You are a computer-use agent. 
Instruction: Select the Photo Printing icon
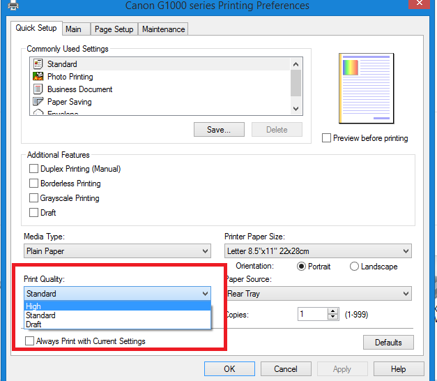pos(38,77)
